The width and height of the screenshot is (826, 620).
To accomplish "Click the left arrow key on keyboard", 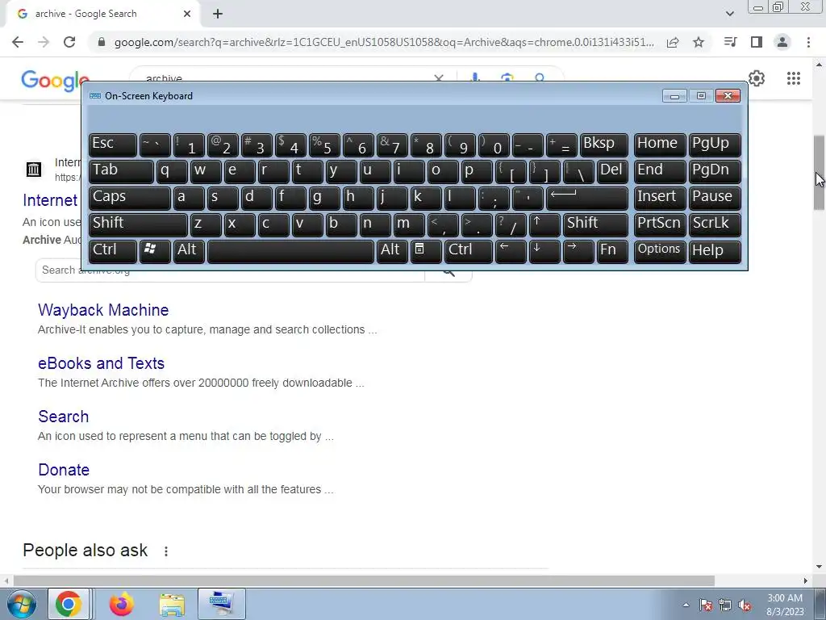I will click(x=511, y=251).
